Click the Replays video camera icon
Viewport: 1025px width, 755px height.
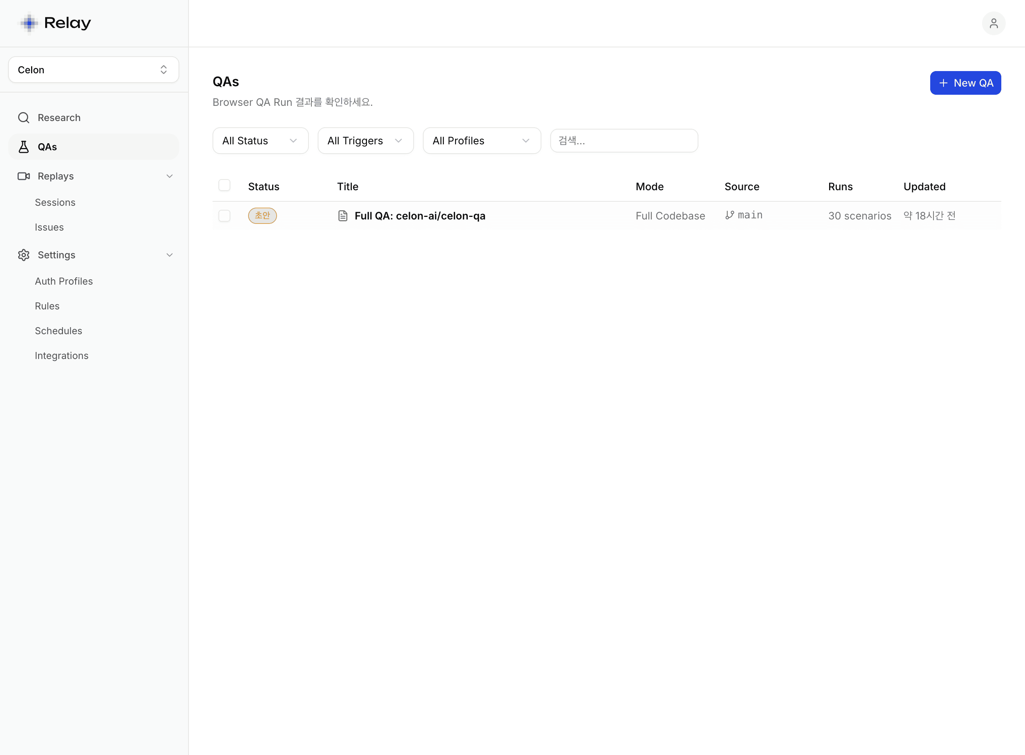point(24,177)
